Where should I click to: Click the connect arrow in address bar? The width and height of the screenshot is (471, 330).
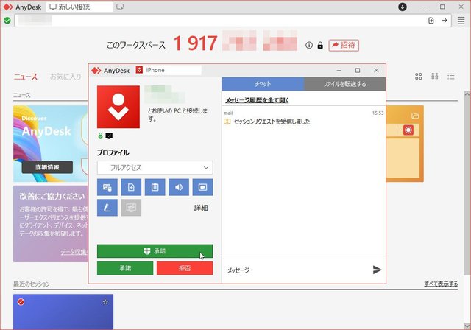pyautogui.click(x=445, y=21)
